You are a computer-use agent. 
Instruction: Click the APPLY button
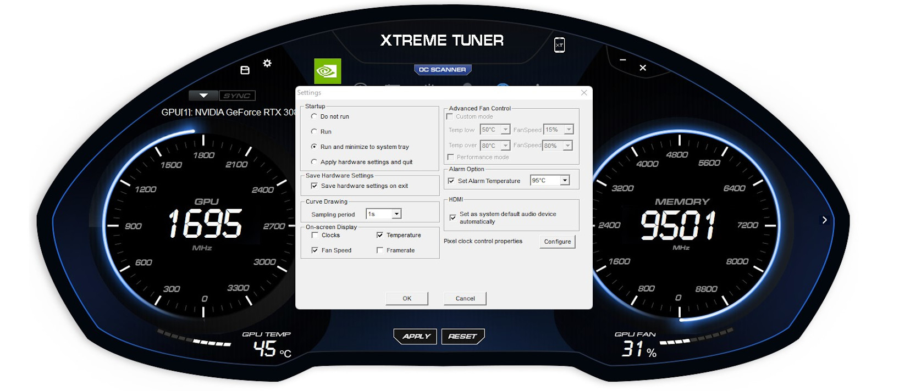tap(416, 337)
